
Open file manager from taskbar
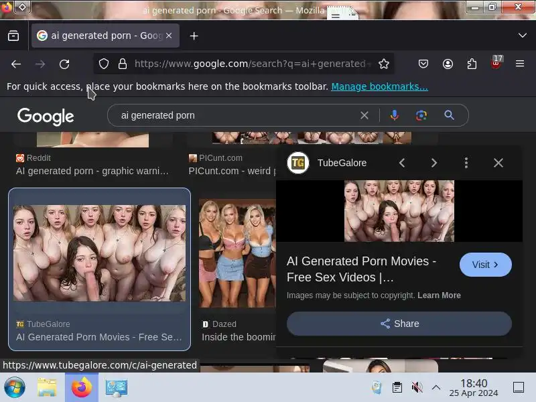coord(47,388)
